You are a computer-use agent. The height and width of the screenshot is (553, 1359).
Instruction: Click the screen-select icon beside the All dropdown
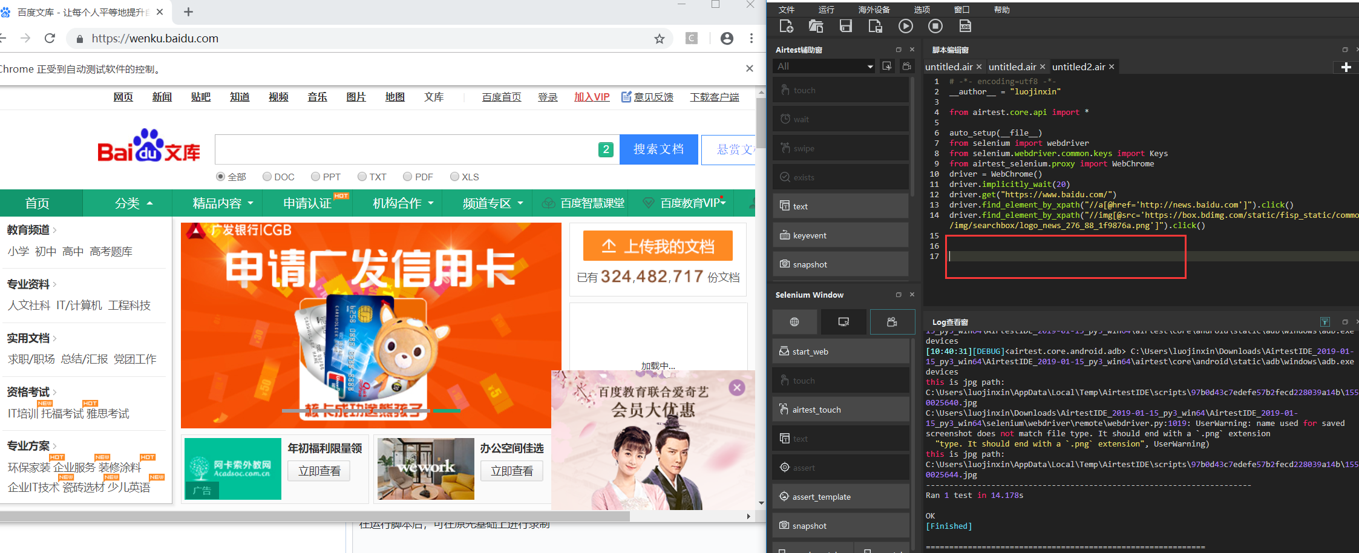pos(887,66)
